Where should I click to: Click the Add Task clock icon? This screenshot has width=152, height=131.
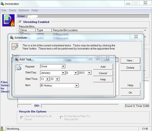[19, 68]
